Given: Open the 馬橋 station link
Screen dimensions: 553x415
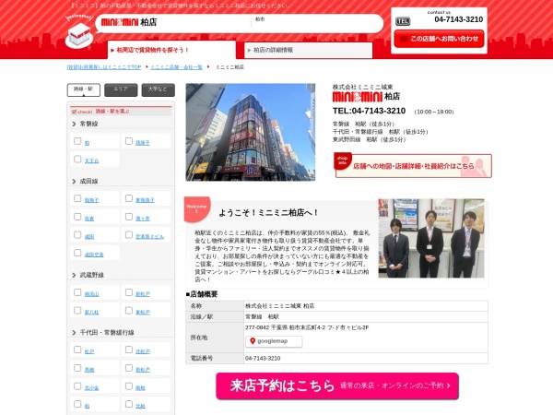Looking at the screenshot, I should pyautogui.click(x=89, y=370).
